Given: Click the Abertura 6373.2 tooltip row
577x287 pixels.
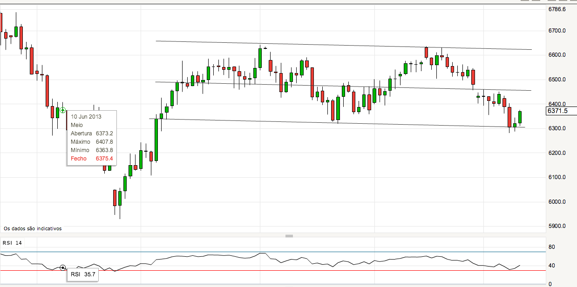Looking at the screenshot, I should click(x=92, y=133).
